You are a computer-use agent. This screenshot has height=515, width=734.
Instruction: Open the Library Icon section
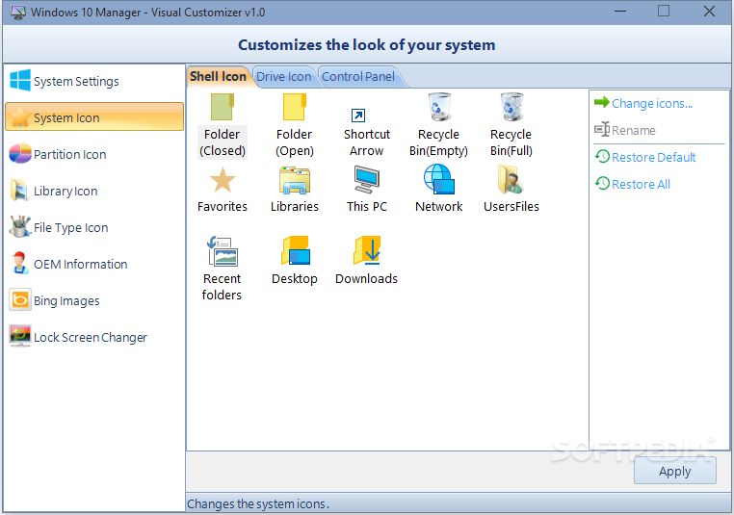pyautogui.click(x=94, y=191)
